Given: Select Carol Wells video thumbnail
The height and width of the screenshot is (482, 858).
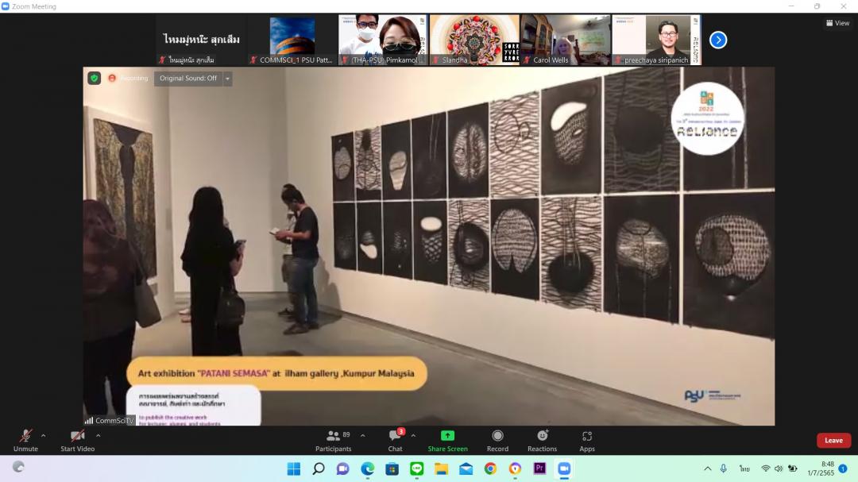Looking at the screenshot, I should point(566,40).
